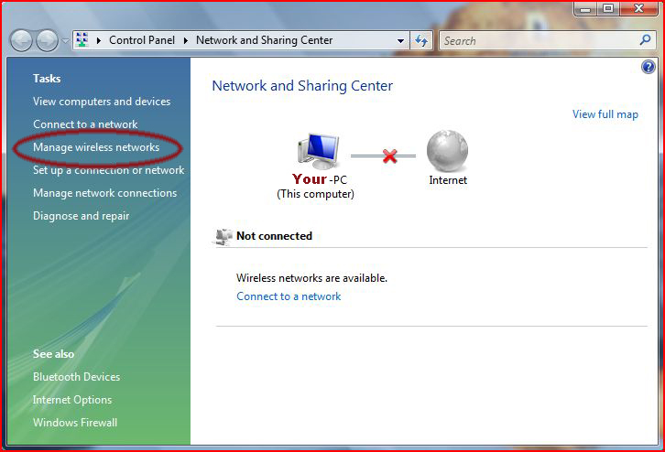
Task: Click the Control Panel icon in address bar
Action: click(82, 40)
